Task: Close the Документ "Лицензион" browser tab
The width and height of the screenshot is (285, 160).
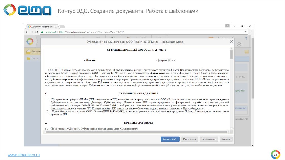Action: point(56,26)
